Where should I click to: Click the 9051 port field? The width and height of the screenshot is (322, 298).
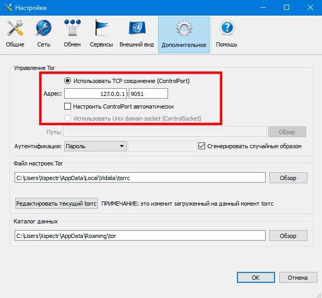[x=148, y=93]
